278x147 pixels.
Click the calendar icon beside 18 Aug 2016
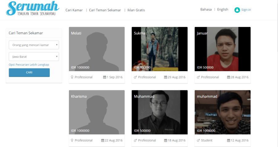click(166, 141)
